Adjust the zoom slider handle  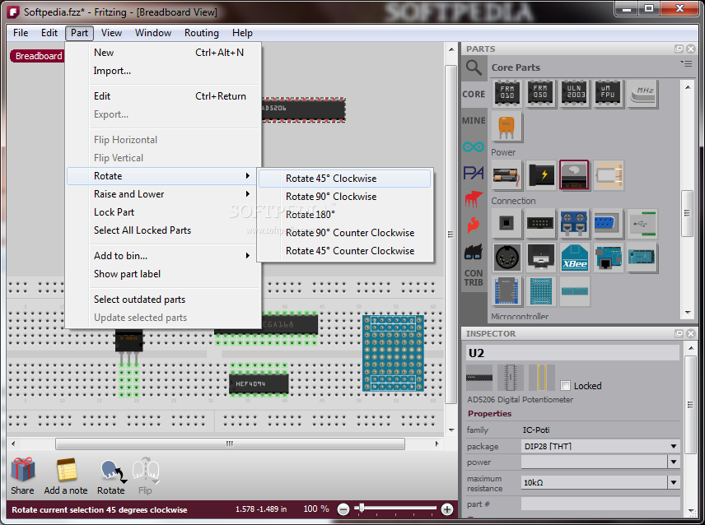coord(361,508)
